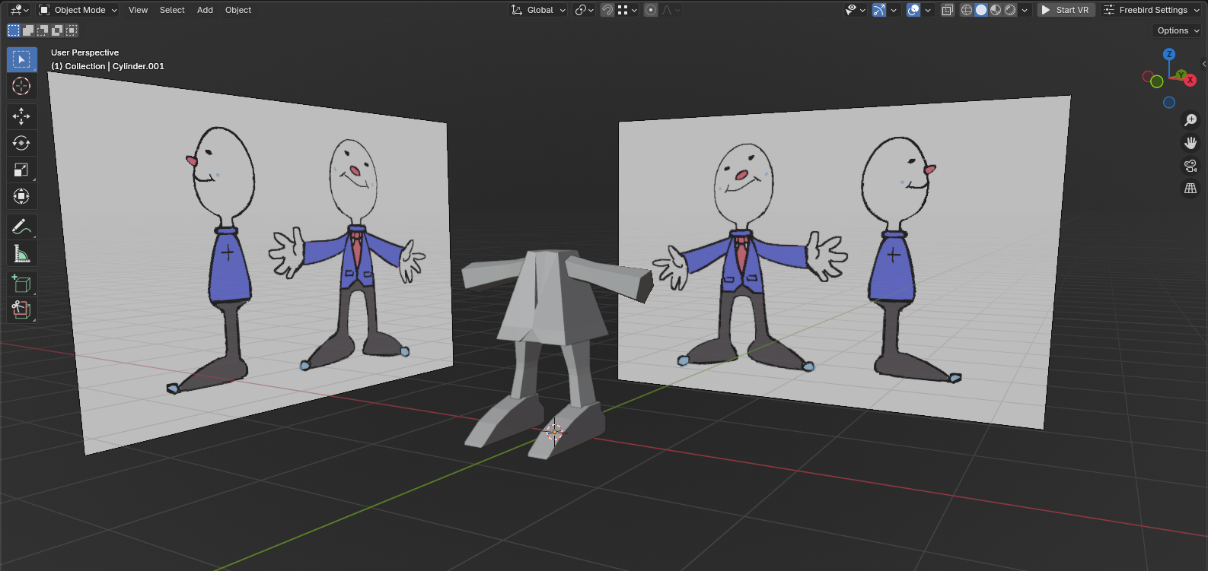Toggle snapping magnet icon
The width and height of the screenshot is (1208, 571).
click(607, 10)
